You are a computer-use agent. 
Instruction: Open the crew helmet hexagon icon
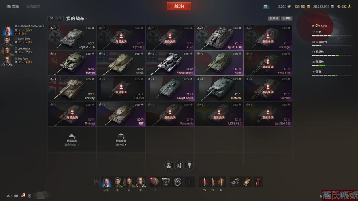click(x=169, y=166)
